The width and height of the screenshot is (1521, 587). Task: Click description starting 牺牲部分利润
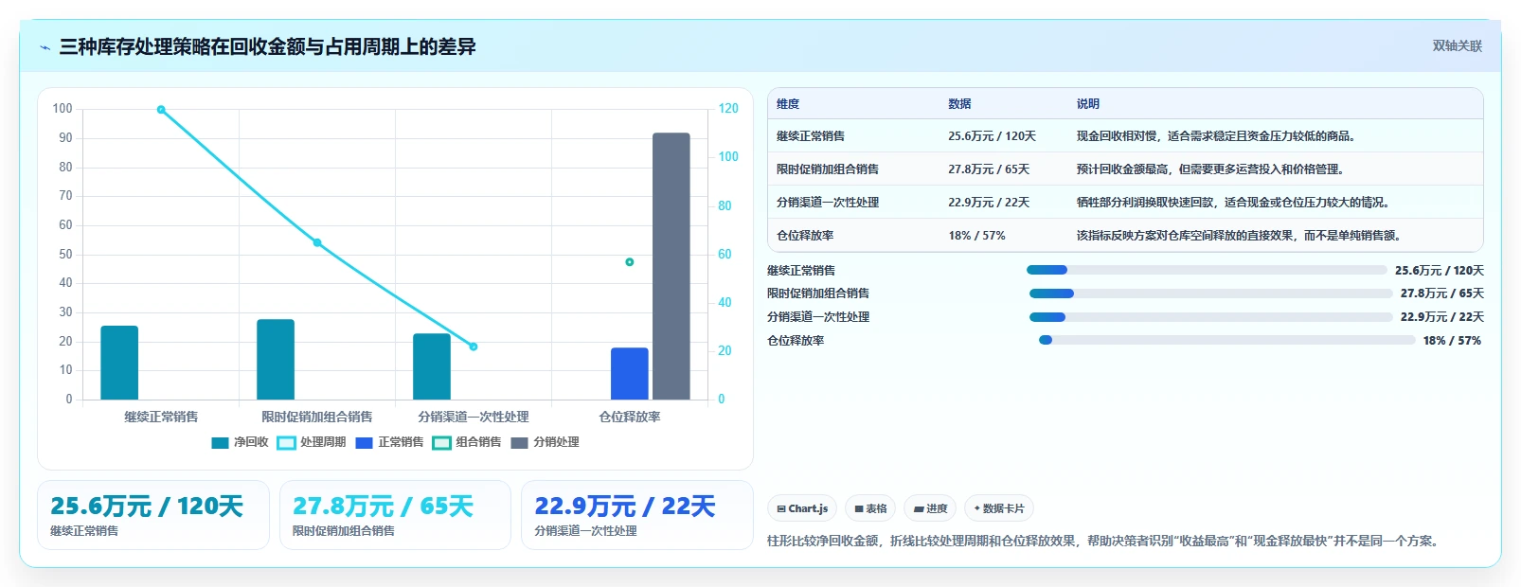pos(1235,203)
